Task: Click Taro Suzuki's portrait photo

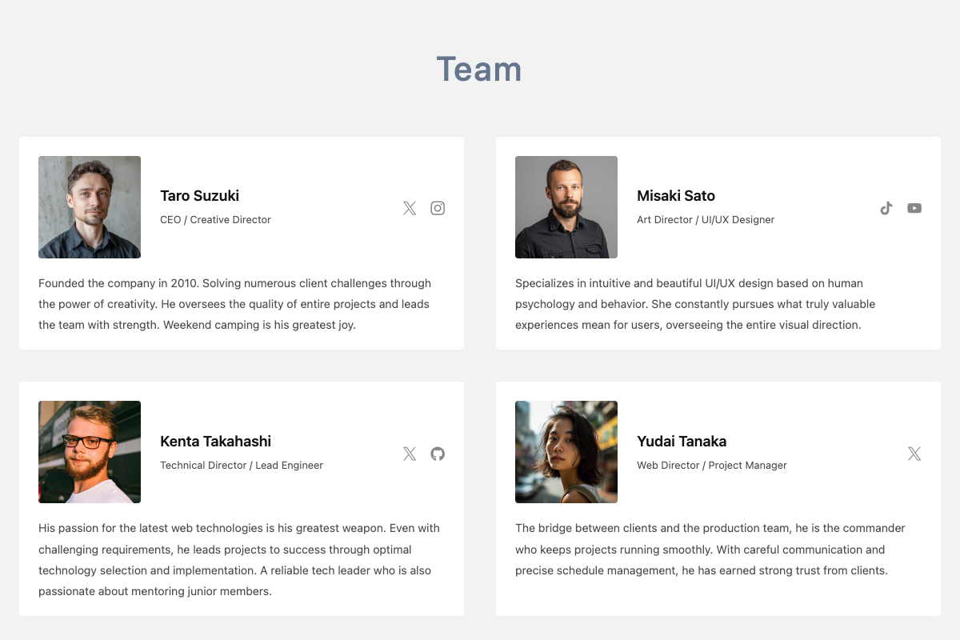Action: 90,207
